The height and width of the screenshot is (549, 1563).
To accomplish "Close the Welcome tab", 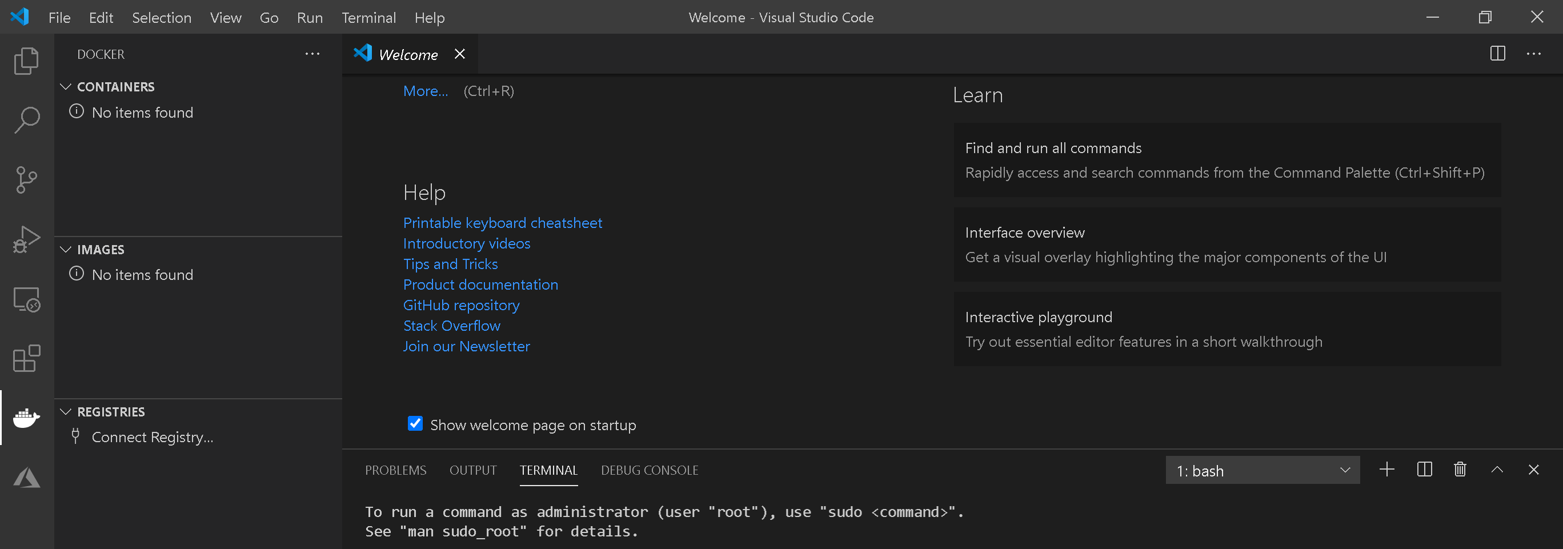I will pyautogui.click(x=460, y=54).
